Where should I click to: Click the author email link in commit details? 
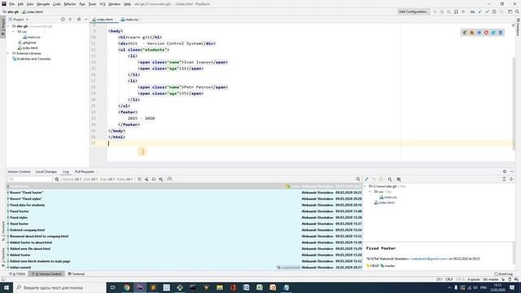click(429, 259)
